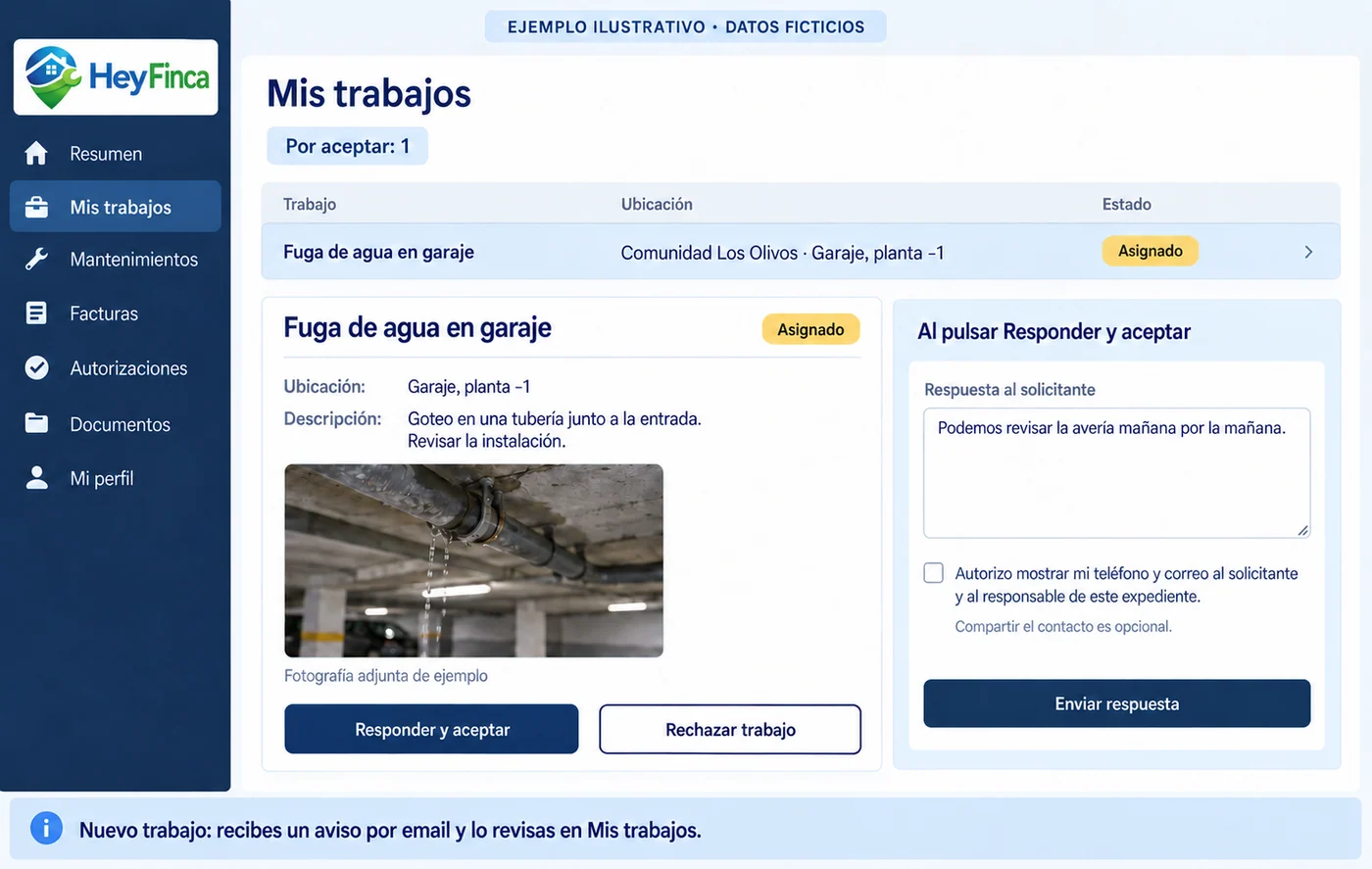Select Mis trabajos in the sidebar
The width and height of the screenshot is (1372, 869).
pyautogui.click(x=116, y=207)
